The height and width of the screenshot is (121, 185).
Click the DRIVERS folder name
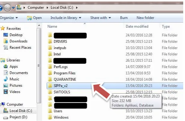(60, 42)
